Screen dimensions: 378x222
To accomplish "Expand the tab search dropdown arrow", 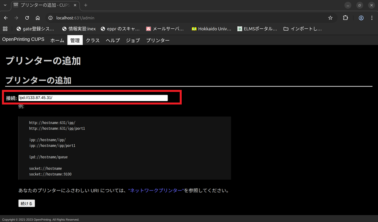I will (5, 5).
